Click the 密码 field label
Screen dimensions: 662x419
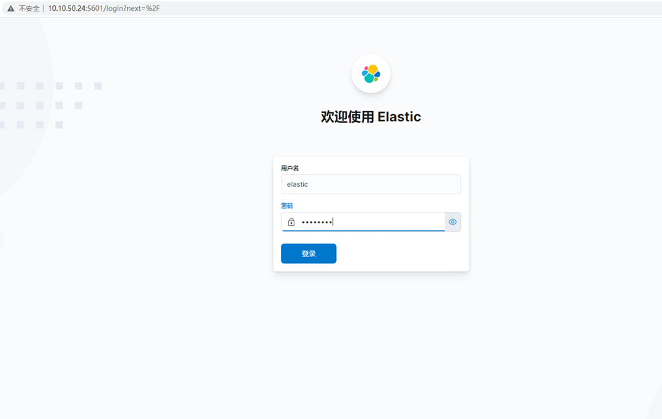(287, 206)
